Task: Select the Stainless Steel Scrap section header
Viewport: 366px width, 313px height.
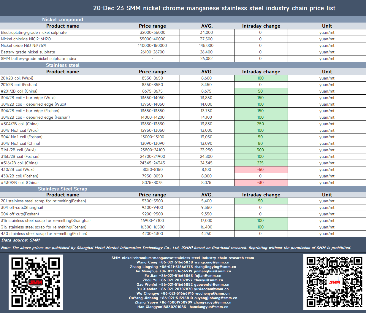Action: [63, 189]
